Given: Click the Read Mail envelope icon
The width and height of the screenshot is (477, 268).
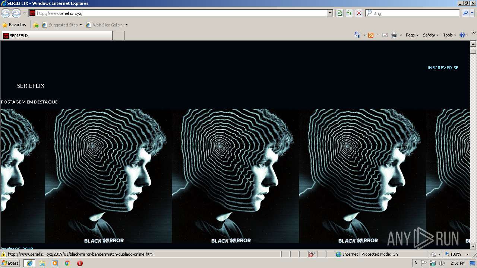Looking at the screenshot, I should [385, 35].
